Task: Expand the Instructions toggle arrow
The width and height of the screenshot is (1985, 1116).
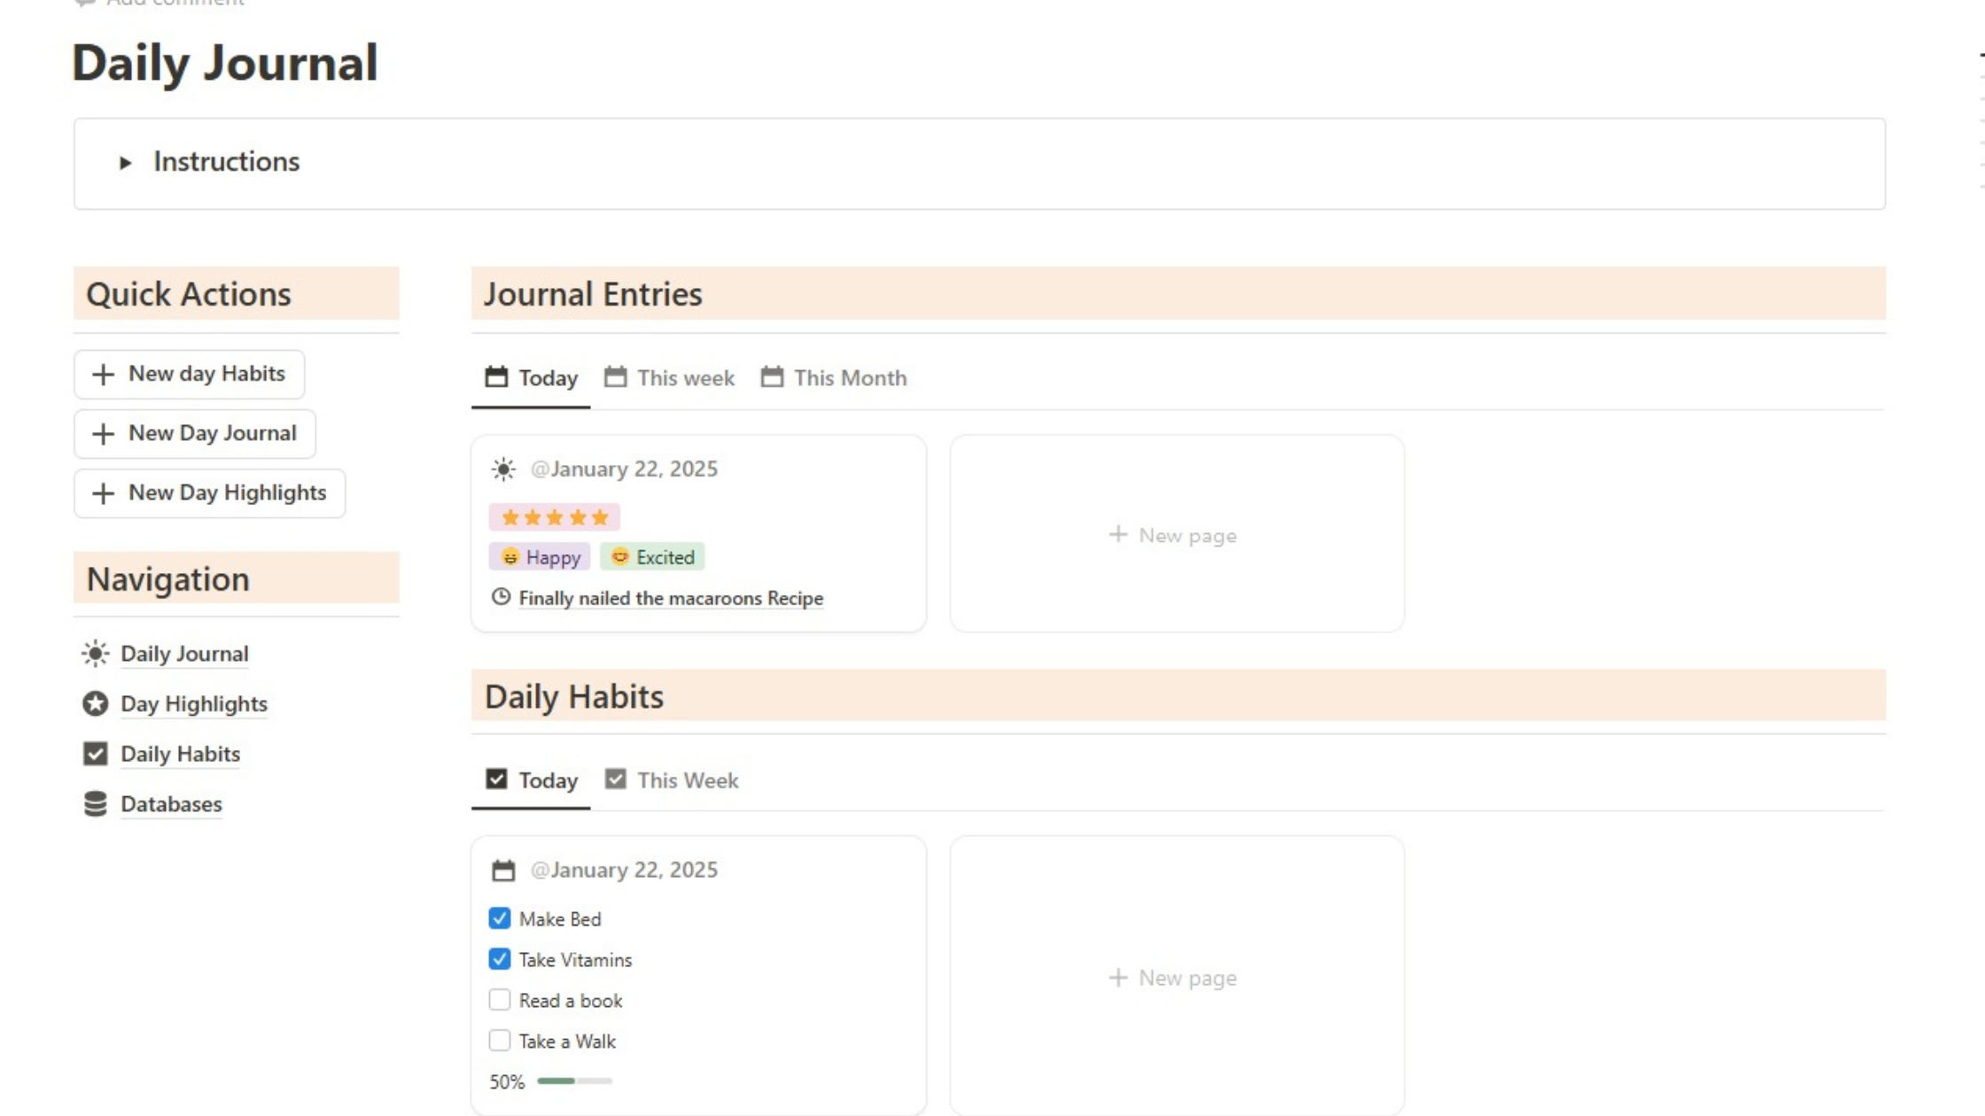Action: point(125,163)
